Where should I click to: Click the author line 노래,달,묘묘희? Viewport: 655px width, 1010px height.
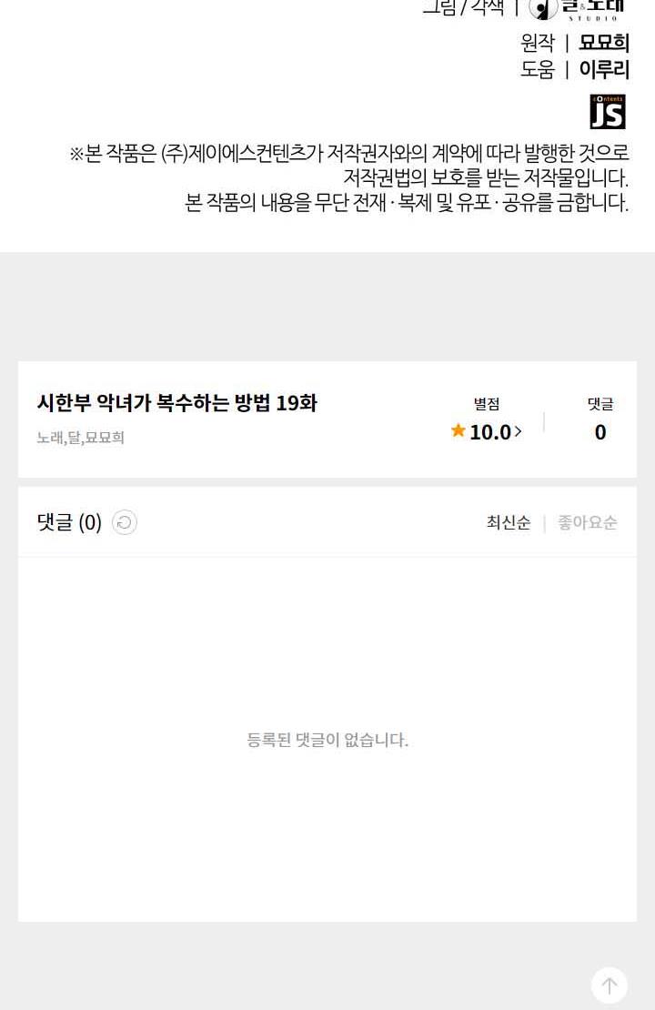click(x=80, y=438)
